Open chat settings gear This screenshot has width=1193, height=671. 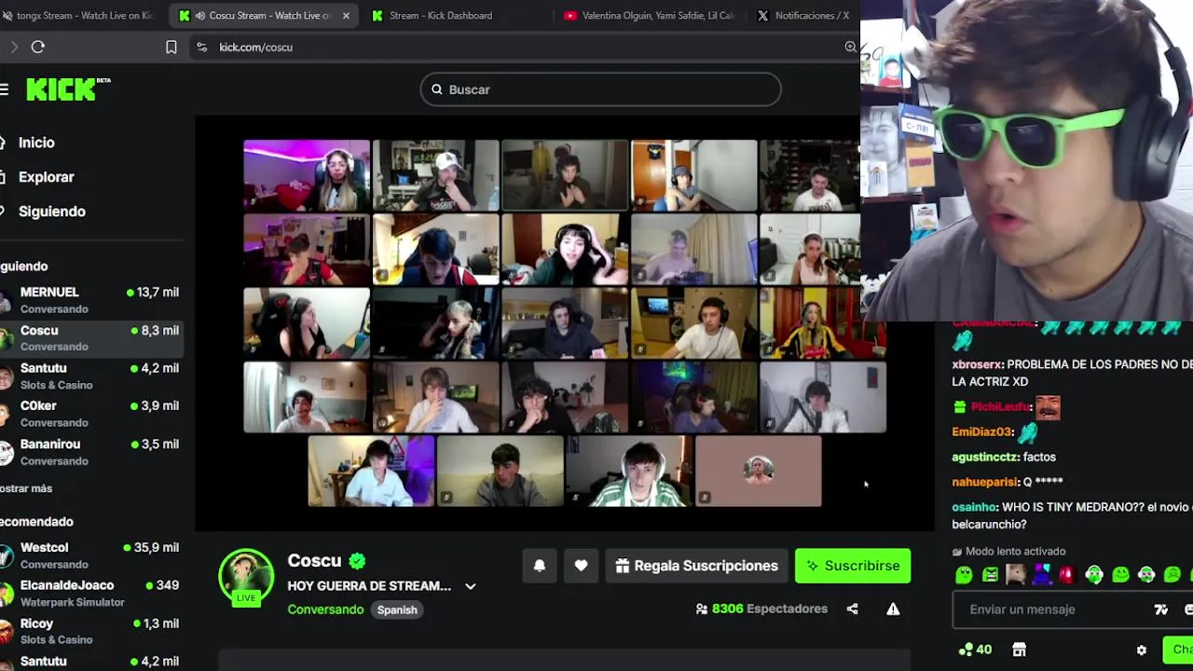click(1141, 650)
